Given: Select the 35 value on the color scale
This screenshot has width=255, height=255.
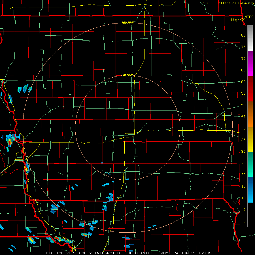Looking at the screenshot, I should click(243, 140).
